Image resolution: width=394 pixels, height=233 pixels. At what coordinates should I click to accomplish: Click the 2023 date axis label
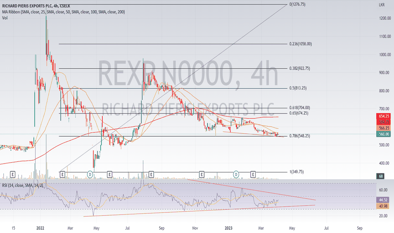click(x=228, y=228)
